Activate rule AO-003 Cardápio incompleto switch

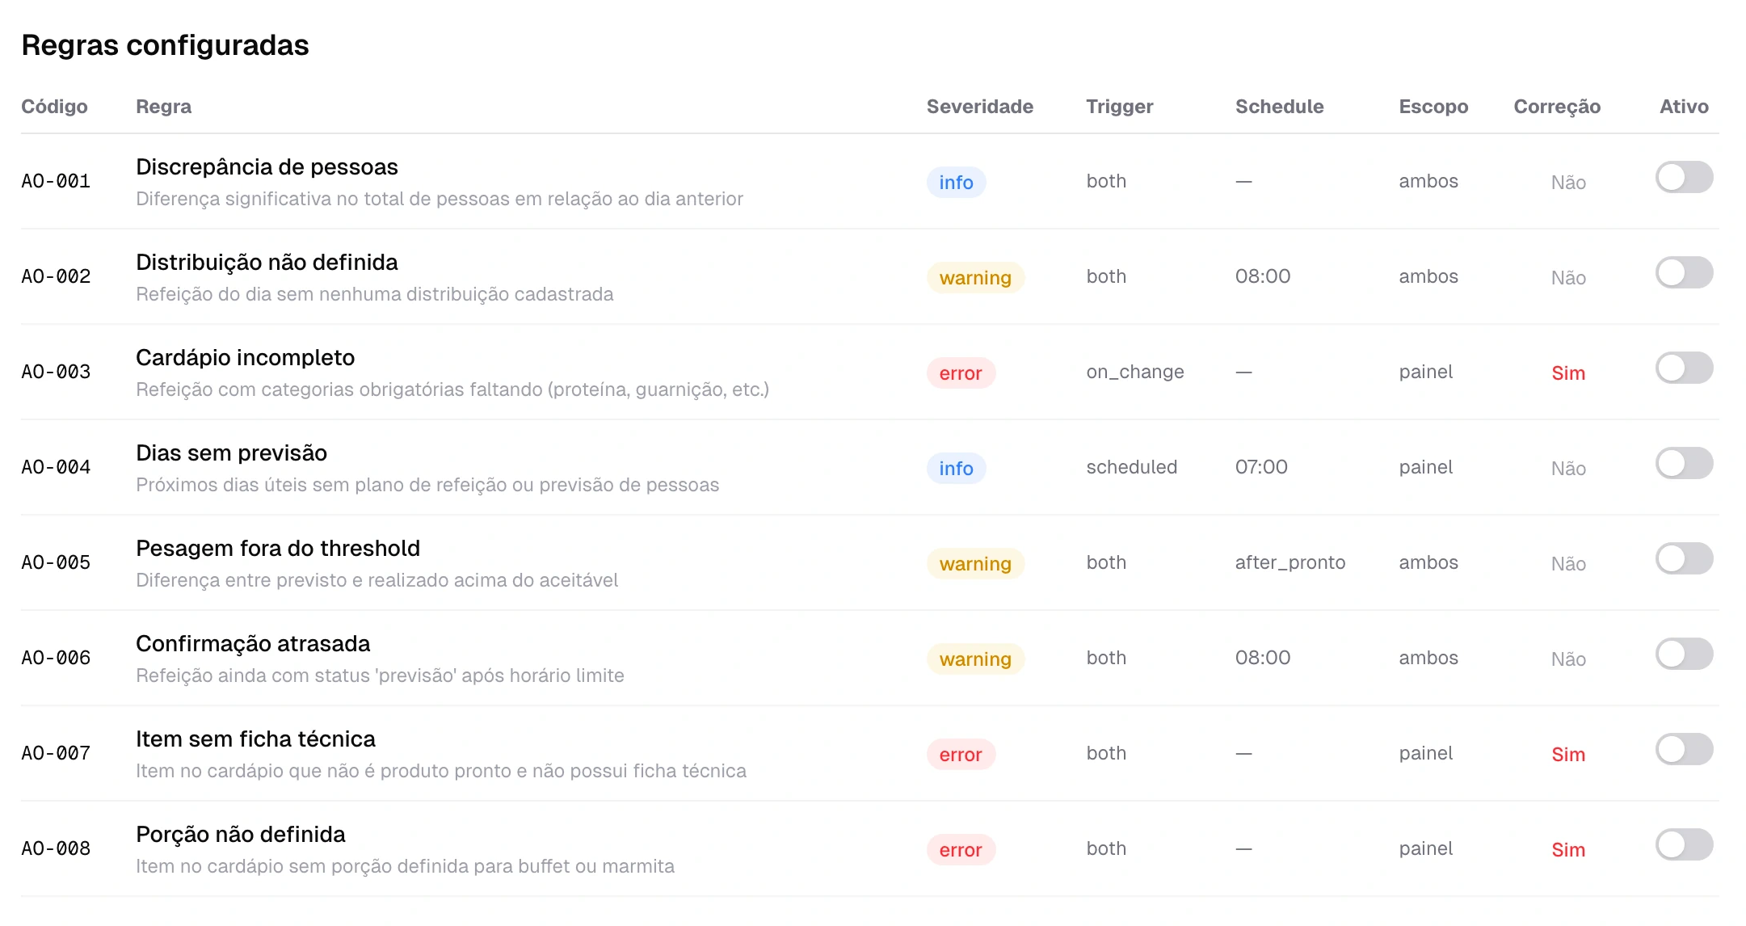pos(1685,368)
